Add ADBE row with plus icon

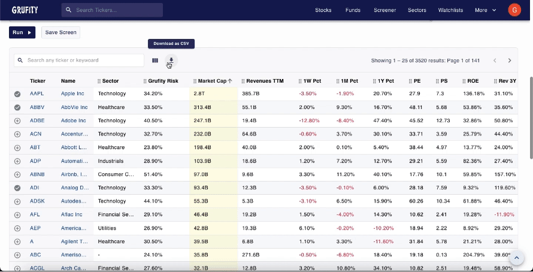[17, 120]
